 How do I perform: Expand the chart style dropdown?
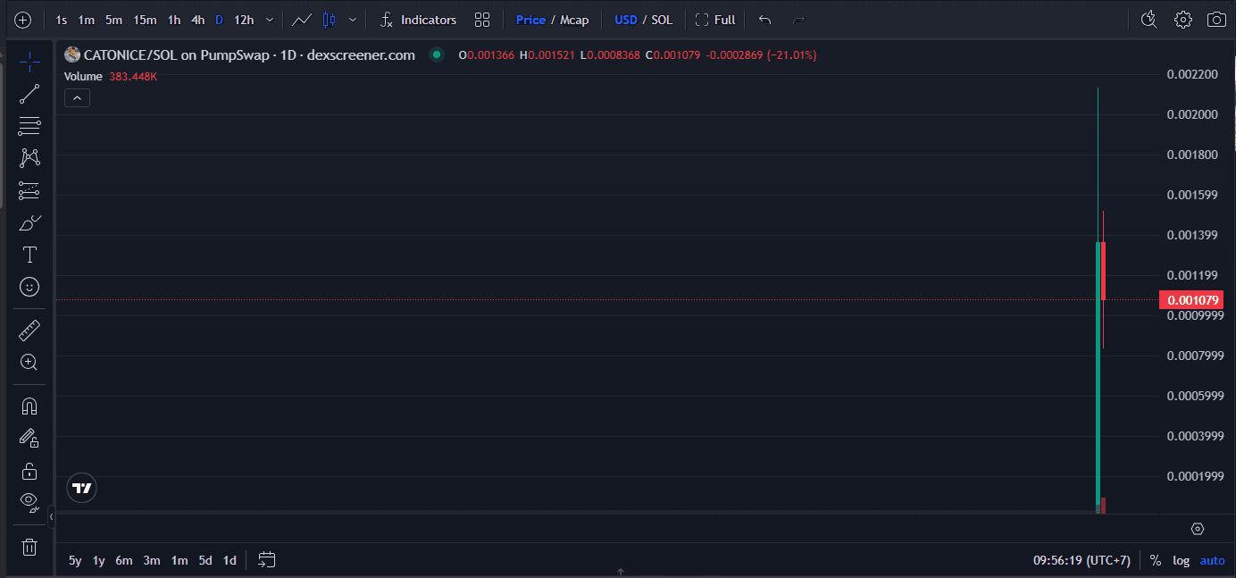[x=353, y=20]
